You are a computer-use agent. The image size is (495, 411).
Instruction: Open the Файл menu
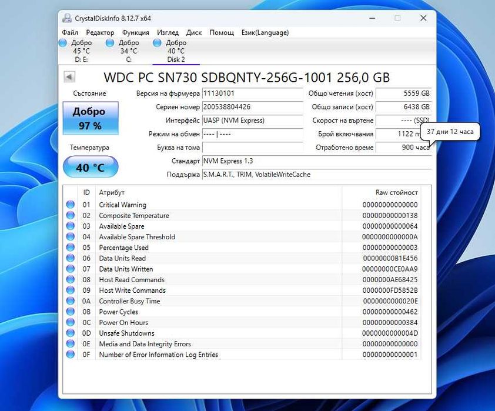[70, 32]
